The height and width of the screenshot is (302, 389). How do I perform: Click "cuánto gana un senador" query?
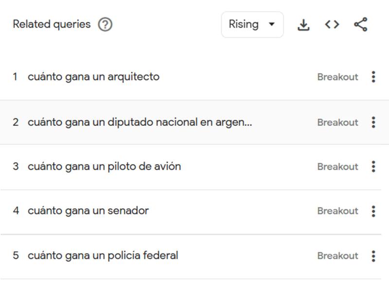click(88, 211)
